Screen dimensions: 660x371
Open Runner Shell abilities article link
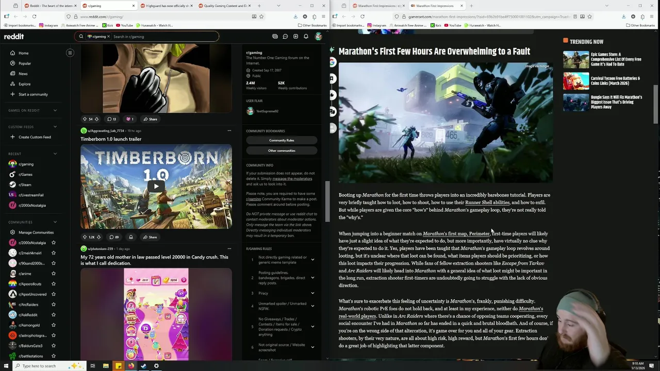click(x=487, y=203)
